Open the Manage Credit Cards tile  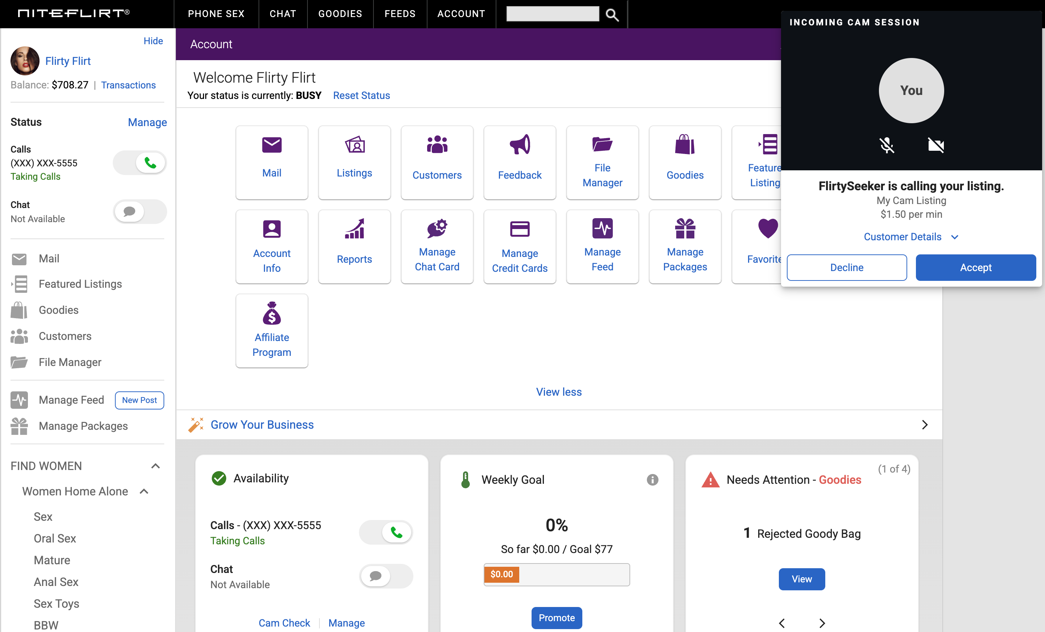click(520, 247)
